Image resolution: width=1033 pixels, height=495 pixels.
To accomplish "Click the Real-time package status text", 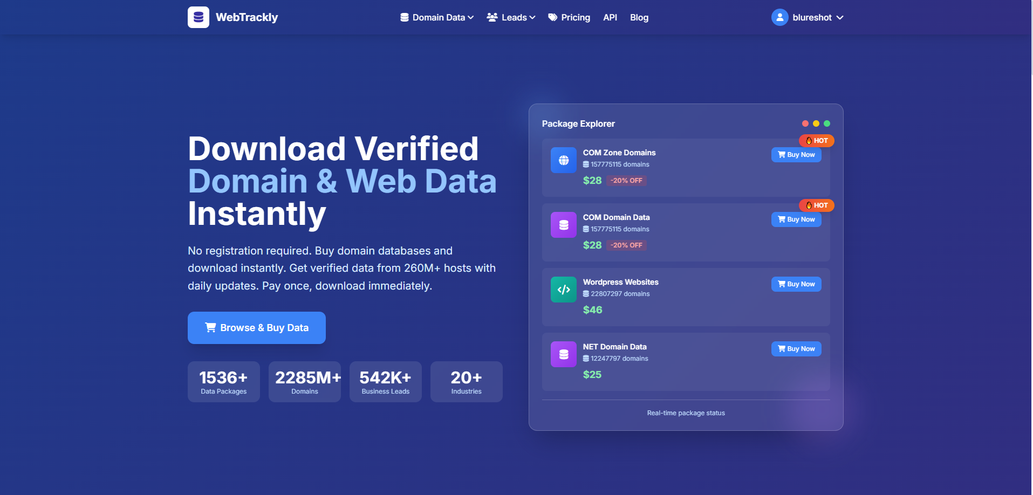I will click(686, 412).
